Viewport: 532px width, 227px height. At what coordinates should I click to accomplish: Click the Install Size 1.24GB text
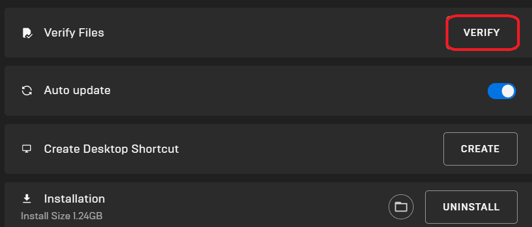(61, 215)
